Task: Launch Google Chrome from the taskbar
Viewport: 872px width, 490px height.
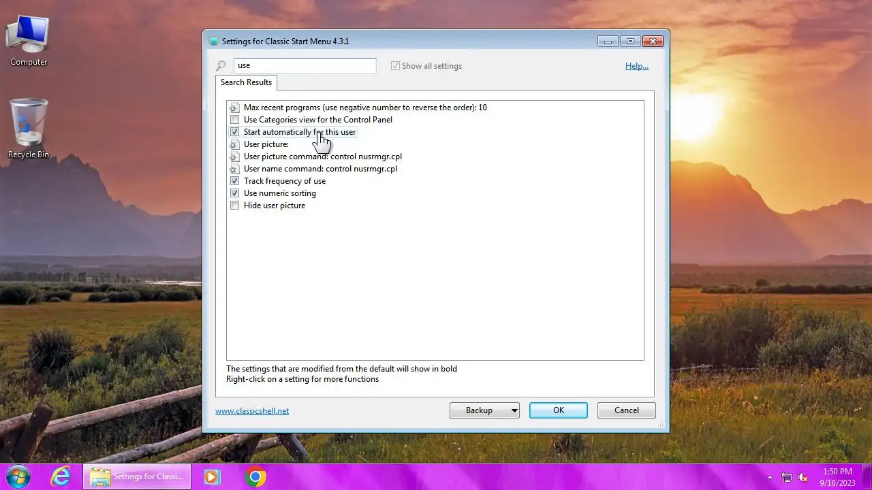Action: (255, 477)
